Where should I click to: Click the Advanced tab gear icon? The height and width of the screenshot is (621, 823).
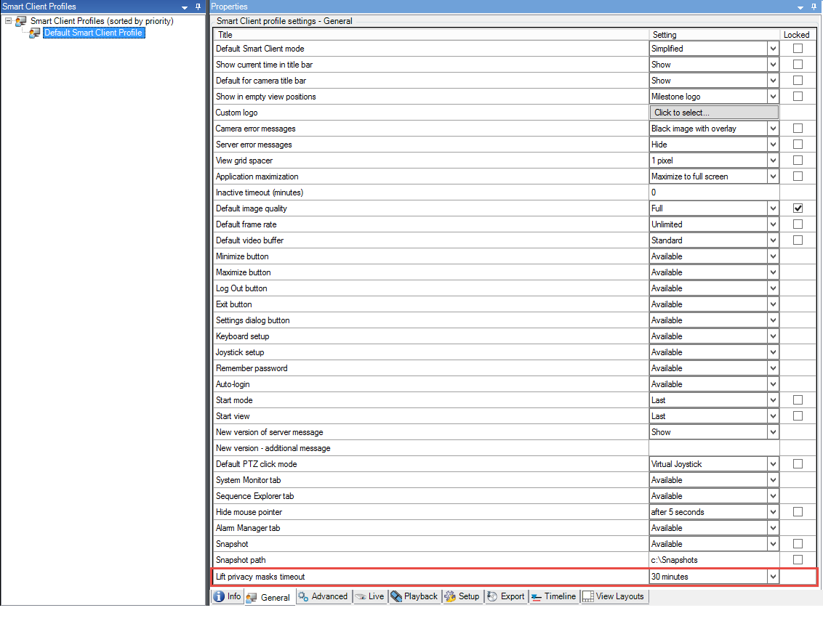coord(303,597)
